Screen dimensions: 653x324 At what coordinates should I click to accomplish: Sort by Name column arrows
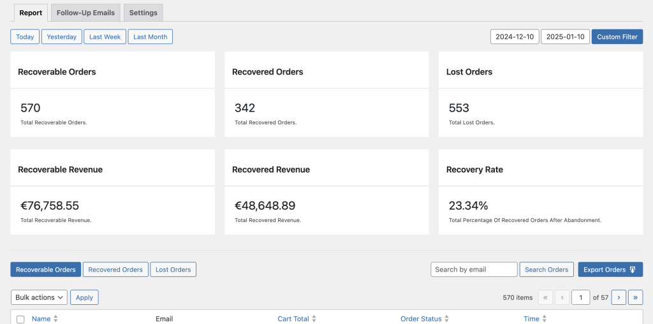(55, 319)
